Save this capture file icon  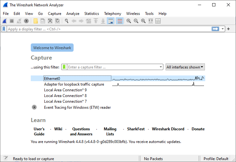(x=43, y=21)
